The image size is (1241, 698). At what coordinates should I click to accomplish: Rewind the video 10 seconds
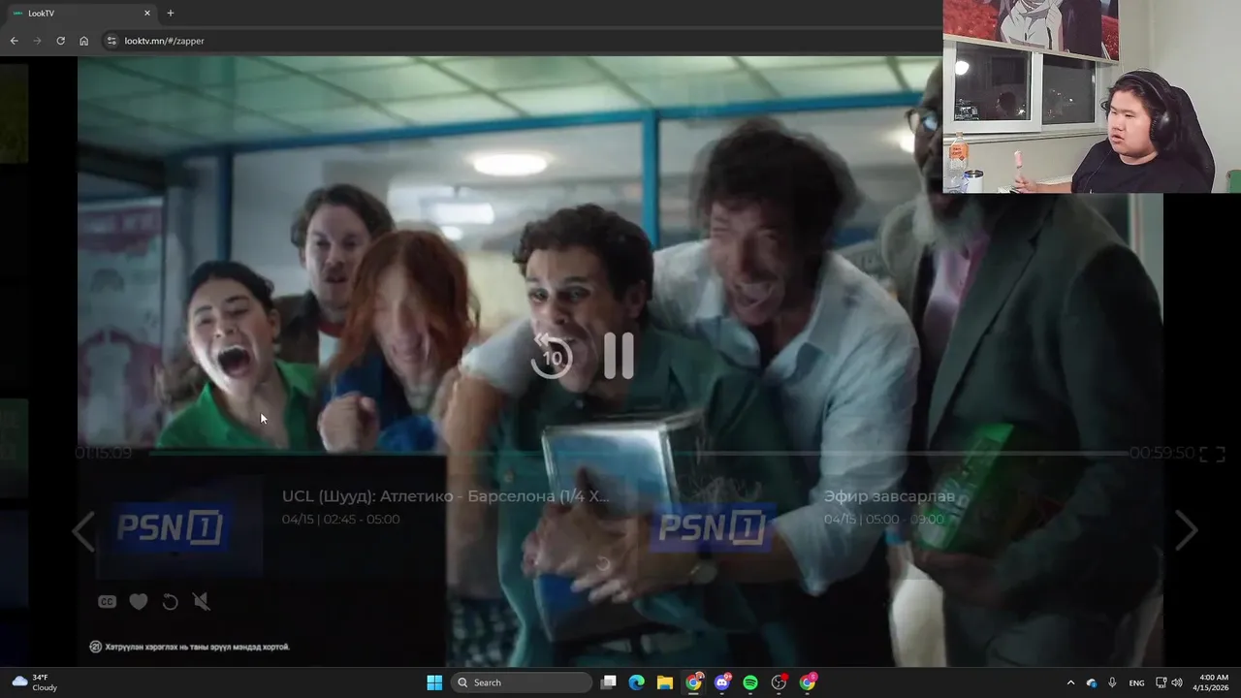click(x=552, y=355)
